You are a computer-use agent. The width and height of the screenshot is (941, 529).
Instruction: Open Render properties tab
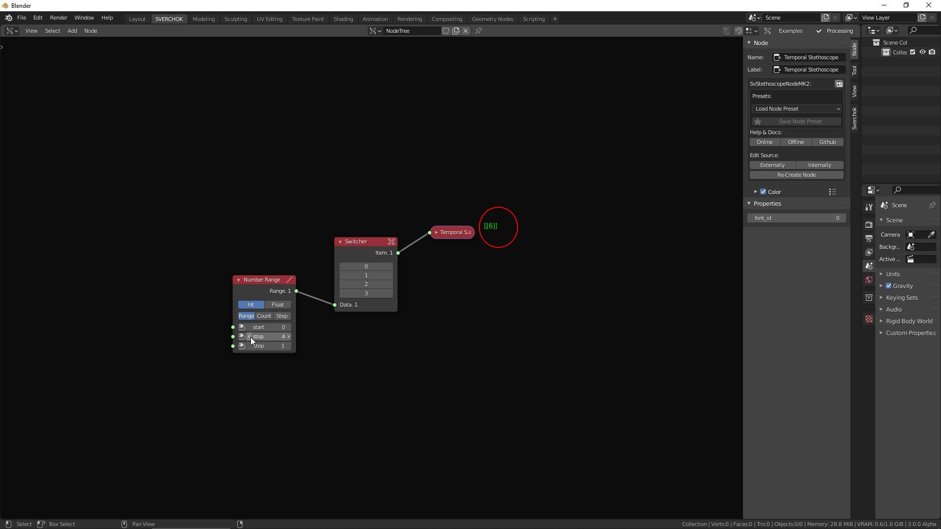[x=868, y=225]
